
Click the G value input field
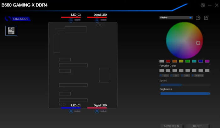(176, 76)
